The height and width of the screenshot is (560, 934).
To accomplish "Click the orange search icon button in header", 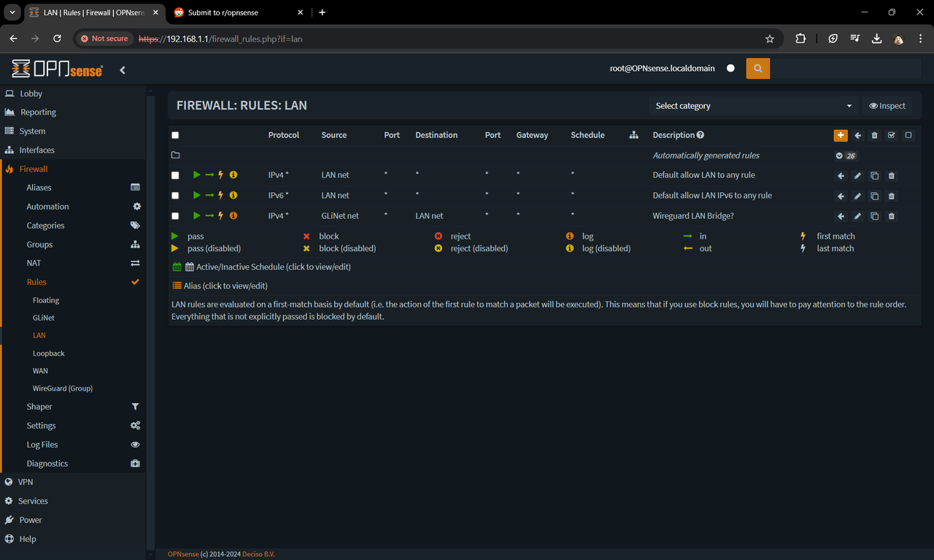I will pos(757,69).
